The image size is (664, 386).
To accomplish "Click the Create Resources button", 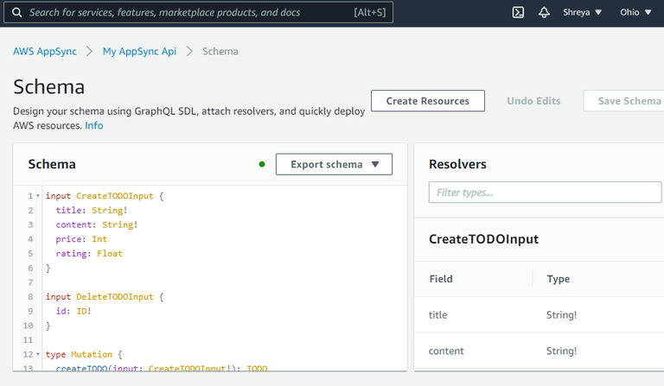I will tap(427, 101).
